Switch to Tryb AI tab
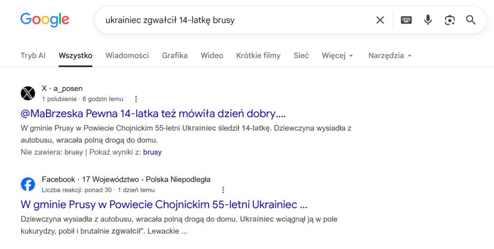Viewport: 494px width, 249px height. coord(33,55)
